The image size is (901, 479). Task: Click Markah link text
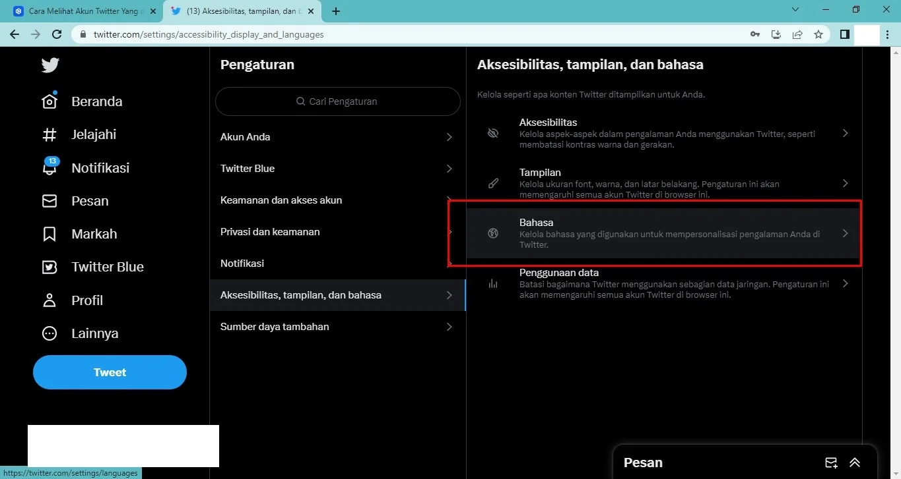pyautogui.click(x=94, y=234)
